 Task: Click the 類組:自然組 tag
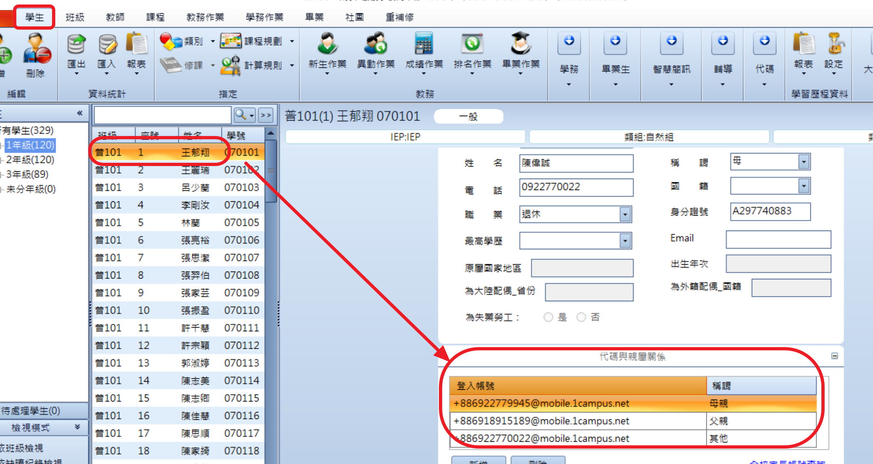coord(649,137)
